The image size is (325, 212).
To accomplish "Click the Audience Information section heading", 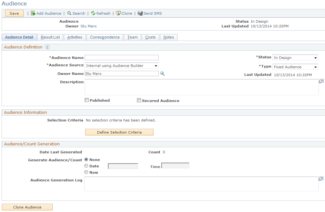I will 26,113.
